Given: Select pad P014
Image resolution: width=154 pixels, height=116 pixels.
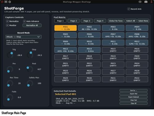Looking at the screenshot, I should 89,50.
